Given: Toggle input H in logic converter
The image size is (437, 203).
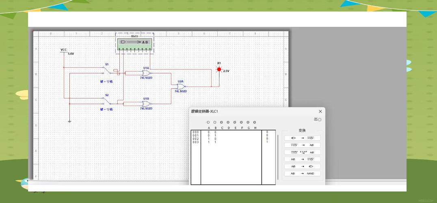Looking at the screenshot, I should coord(255,122).
